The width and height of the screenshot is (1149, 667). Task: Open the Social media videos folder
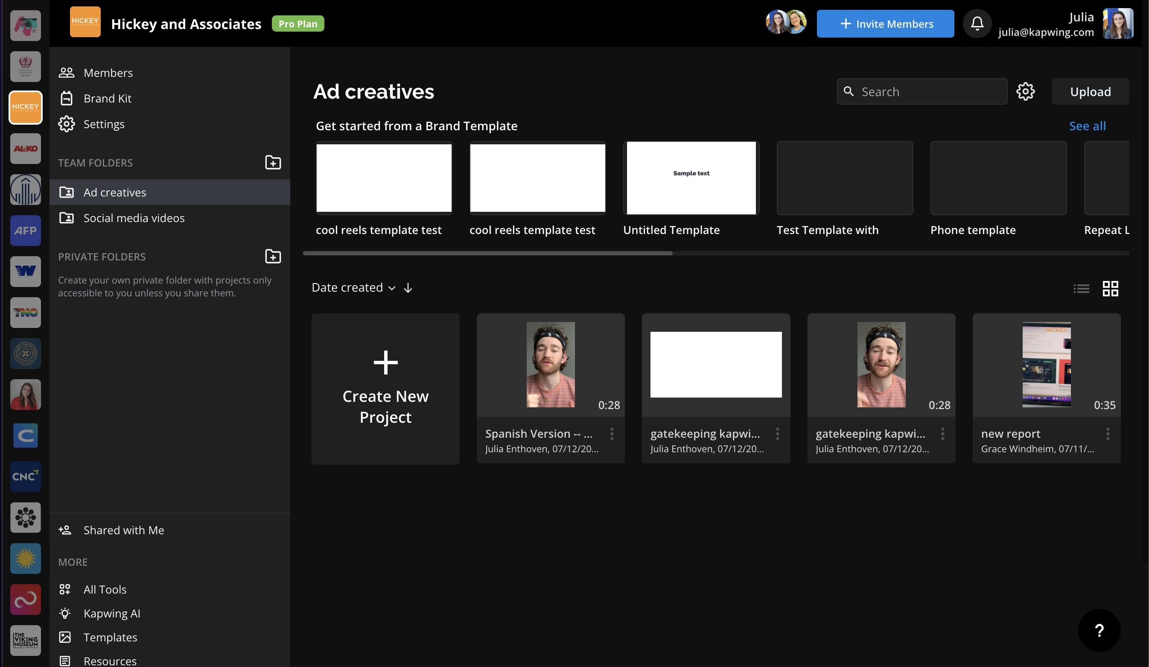click(134, 218)
